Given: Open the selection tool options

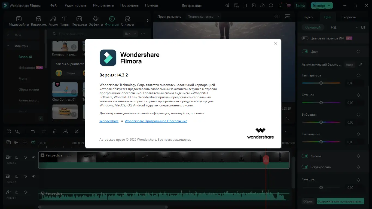Looking at the screenshot, I should [17, 131].
